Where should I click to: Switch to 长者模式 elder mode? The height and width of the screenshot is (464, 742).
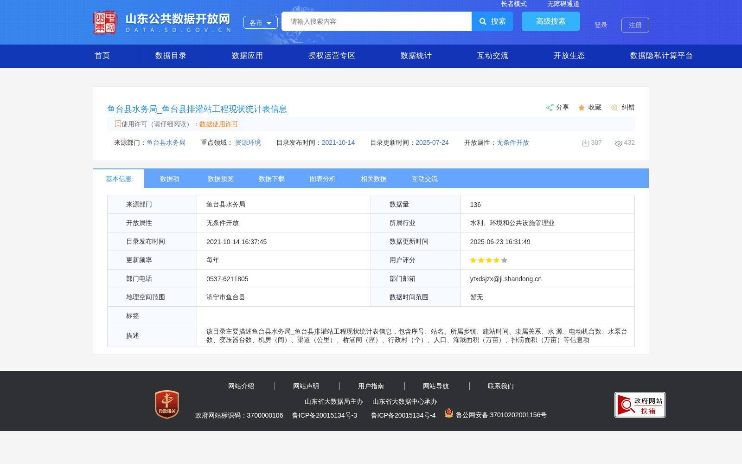514,4
